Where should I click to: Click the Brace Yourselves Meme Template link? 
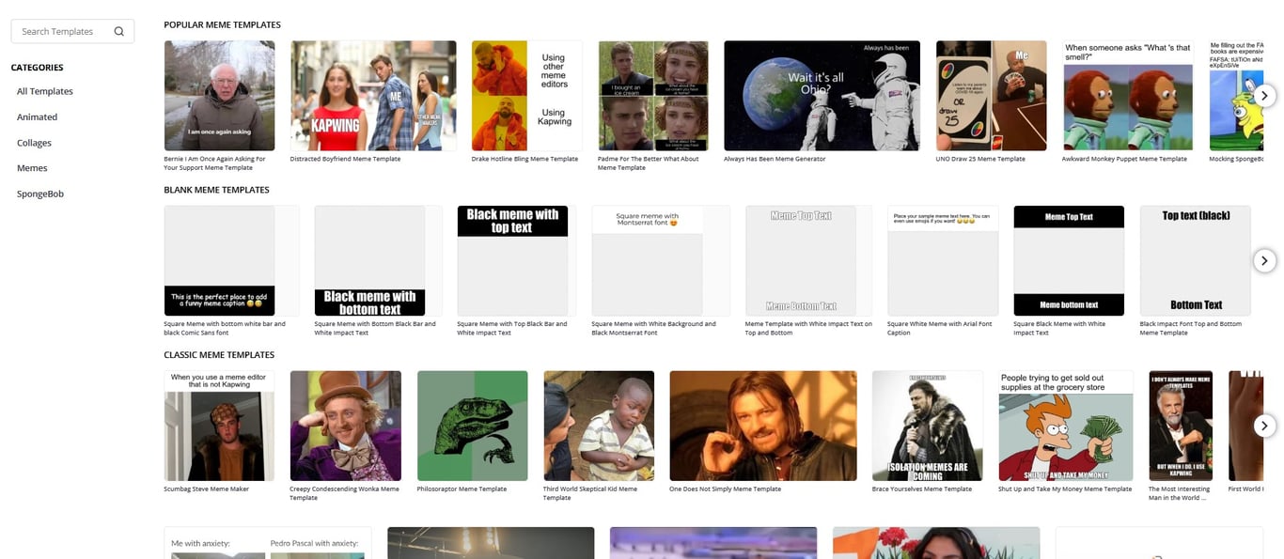coord(922,489)
